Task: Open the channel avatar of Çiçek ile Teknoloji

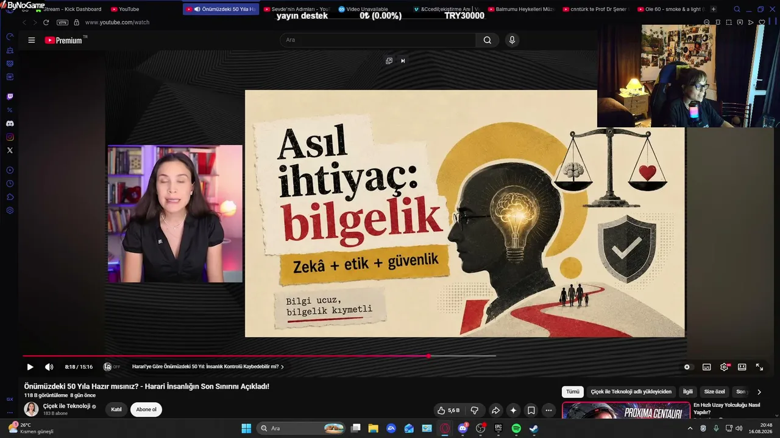Action: pos(31,409)
